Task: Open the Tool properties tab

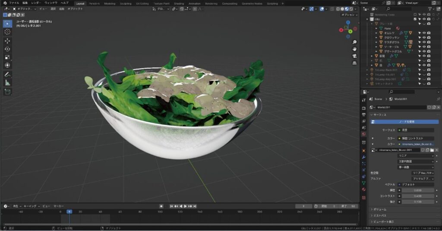Action: (x=363, y=100)
